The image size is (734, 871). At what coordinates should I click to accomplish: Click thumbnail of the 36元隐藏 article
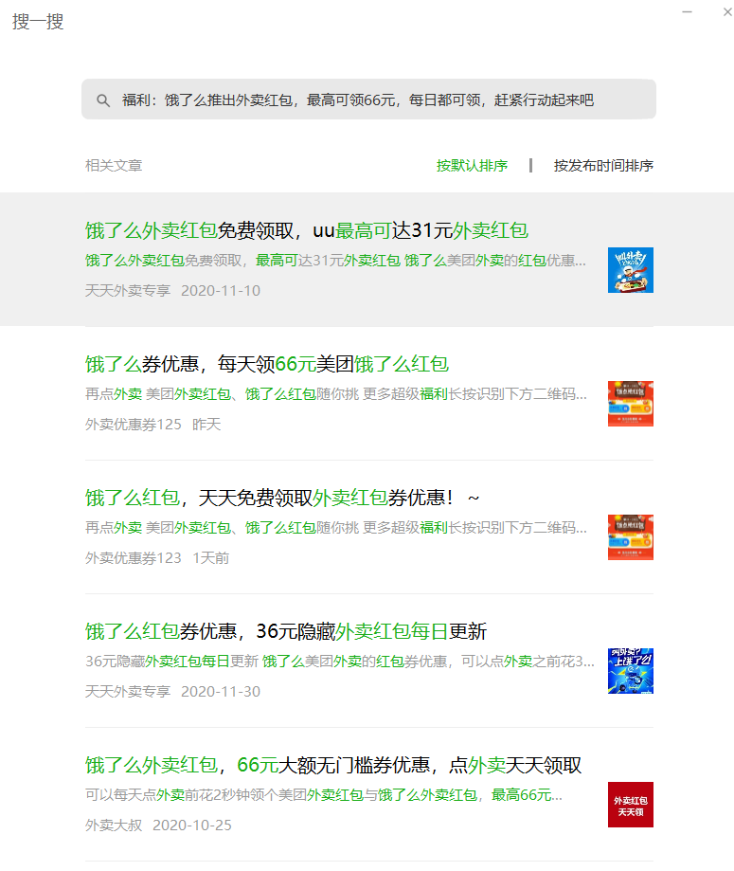[631, 671]
